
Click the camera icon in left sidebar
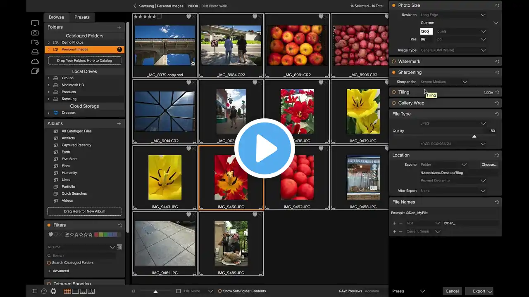click(x=35, y=33)
